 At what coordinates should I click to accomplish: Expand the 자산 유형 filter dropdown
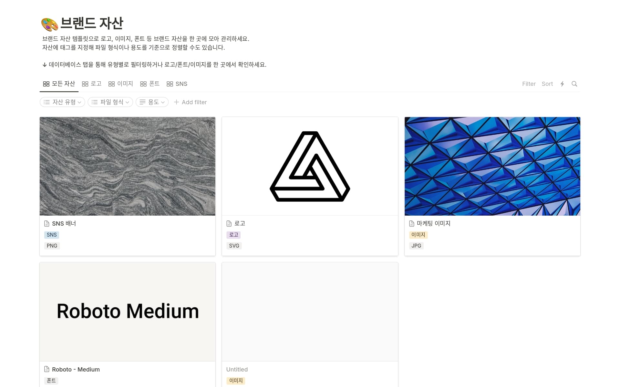click(62, 102)
